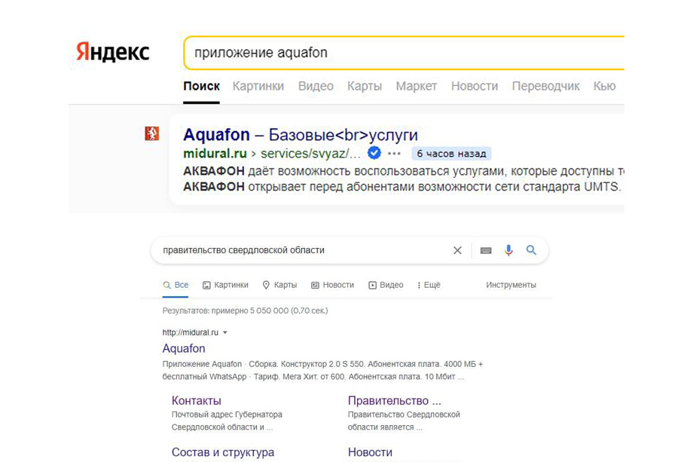The width and height of the screenshot is (693, 462).
Task: Click the '6 часов назад' time label
Action: pos(451,154)
